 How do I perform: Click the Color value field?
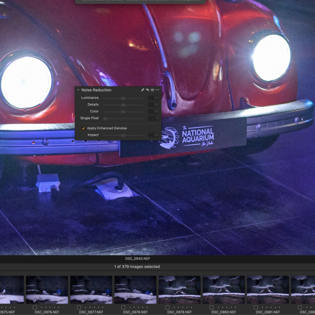point(154,111)
